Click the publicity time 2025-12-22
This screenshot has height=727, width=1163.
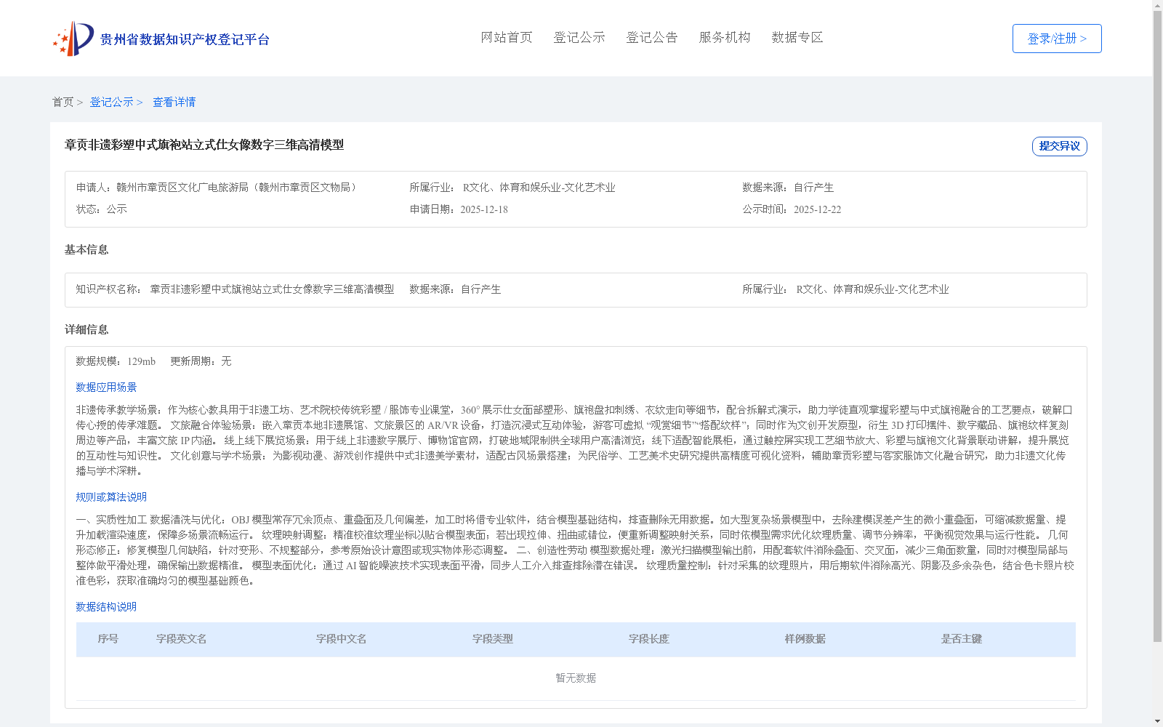click(x=817, y=209)
